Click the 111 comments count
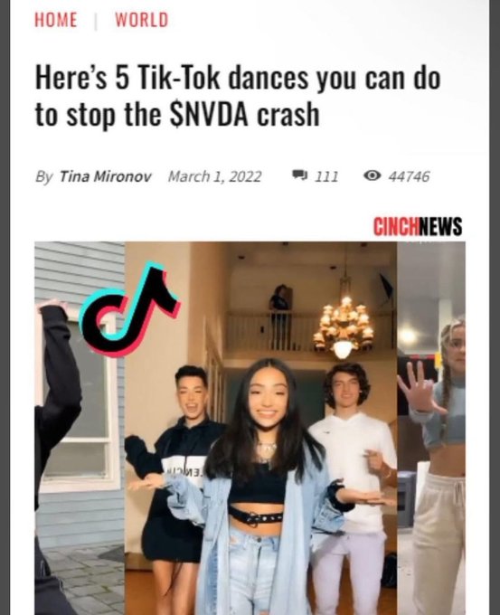Image resolution: width=500 pixels, height=615 pixels. click(x=326, y=176)
